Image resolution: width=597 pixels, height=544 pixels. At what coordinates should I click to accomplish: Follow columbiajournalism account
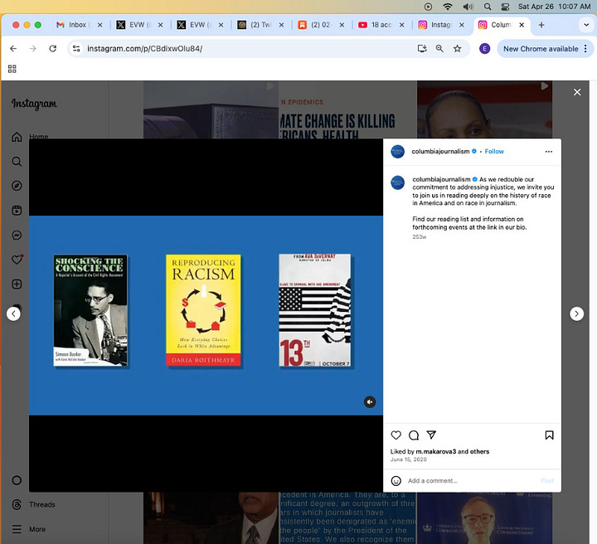(x=494, y=152)
